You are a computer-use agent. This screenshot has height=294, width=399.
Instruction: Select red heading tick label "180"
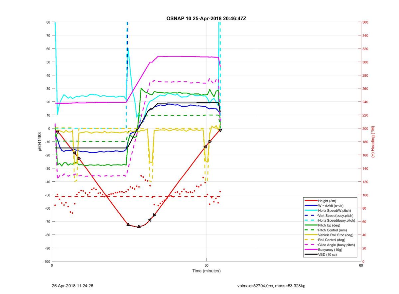pyautogui.click(x=366, y=142)
